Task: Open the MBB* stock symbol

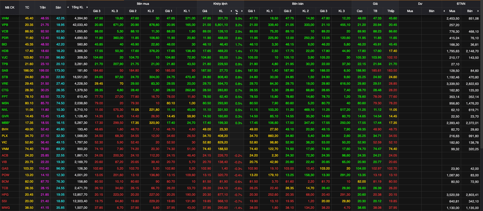Action: [x=6, y=123]
